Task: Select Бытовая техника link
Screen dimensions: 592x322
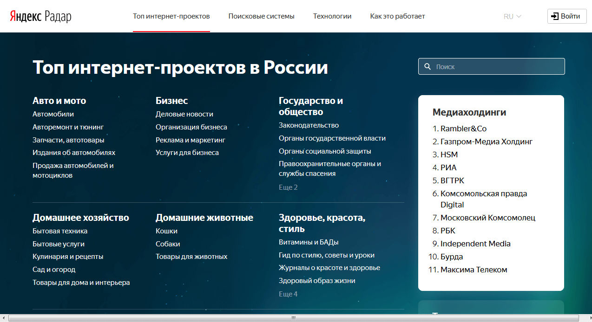Action: click(60, 231)
